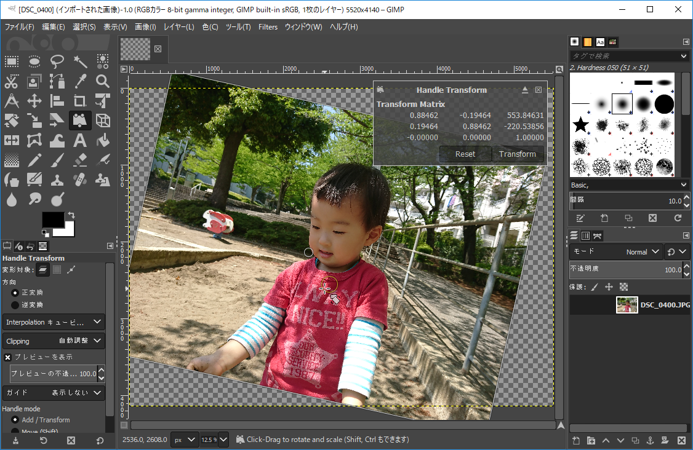Select the 正変換 direction radio button
This screenshot has width=693, height=450.
click(x=15, y=293)
